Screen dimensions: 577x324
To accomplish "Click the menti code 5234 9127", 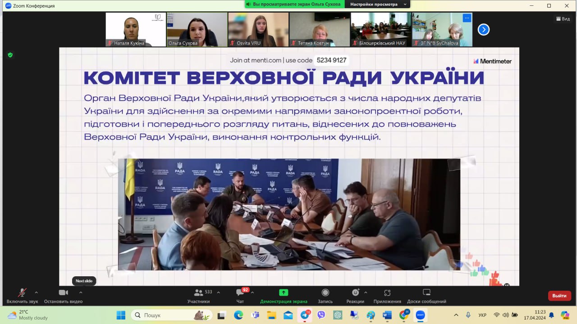I will point(331,60).
